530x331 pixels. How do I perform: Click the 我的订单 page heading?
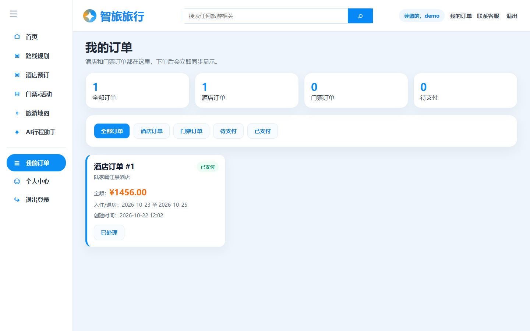[109, 47]
